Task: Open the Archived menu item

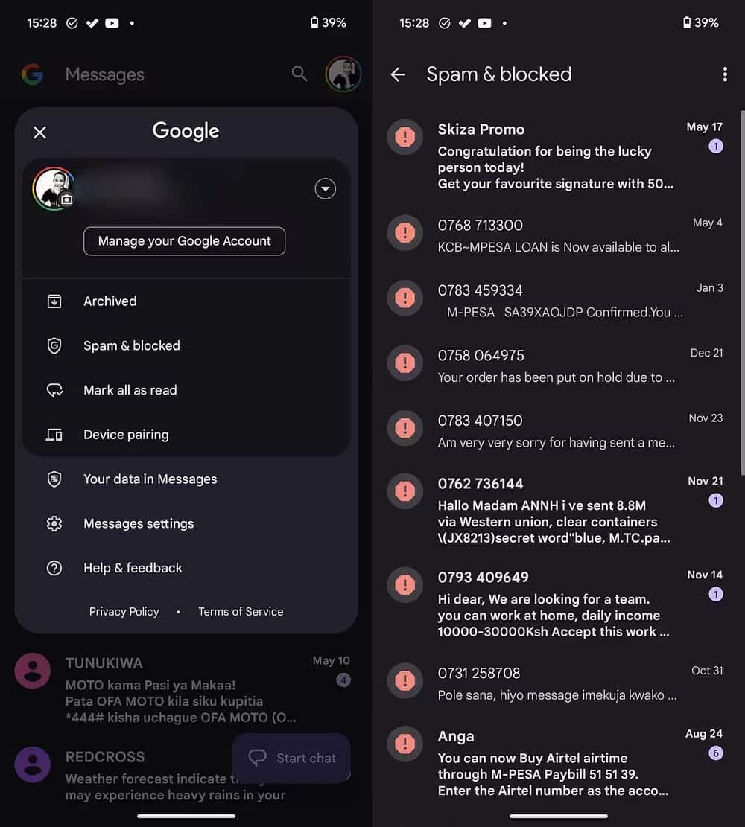Action: pos(110,301)
